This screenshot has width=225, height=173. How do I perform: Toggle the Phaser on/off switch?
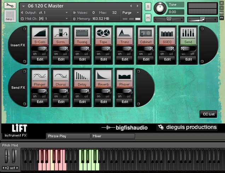(125, 91)
